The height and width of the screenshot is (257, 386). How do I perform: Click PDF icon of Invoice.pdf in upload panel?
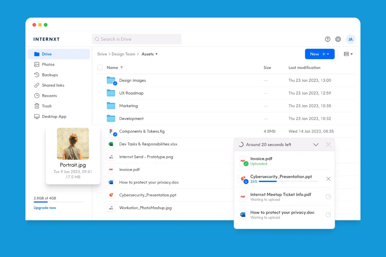point(244,161)
